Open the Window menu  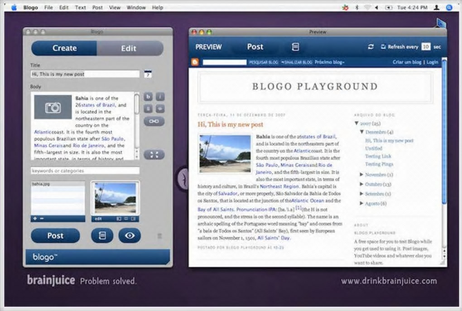(x=136, y=7)
